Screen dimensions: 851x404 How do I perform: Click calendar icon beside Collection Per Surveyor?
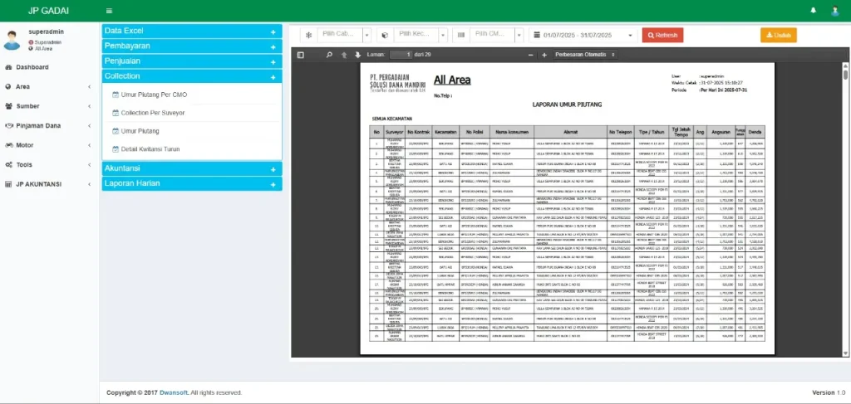tap(115, 113)
